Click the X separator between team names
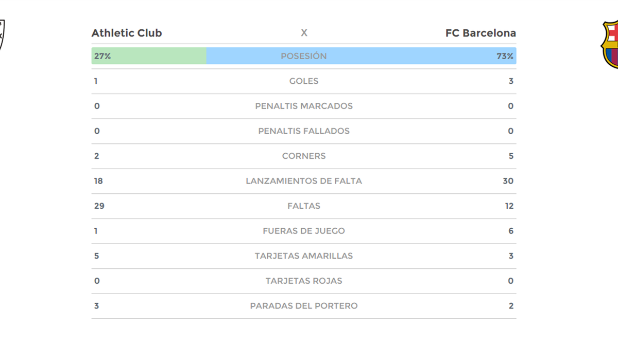 [x=304, y=33]
